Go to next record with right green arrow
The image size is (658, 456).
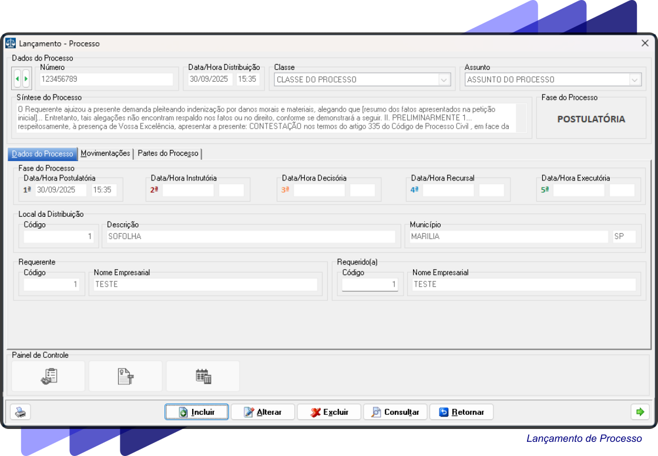[x=26, y=78]
